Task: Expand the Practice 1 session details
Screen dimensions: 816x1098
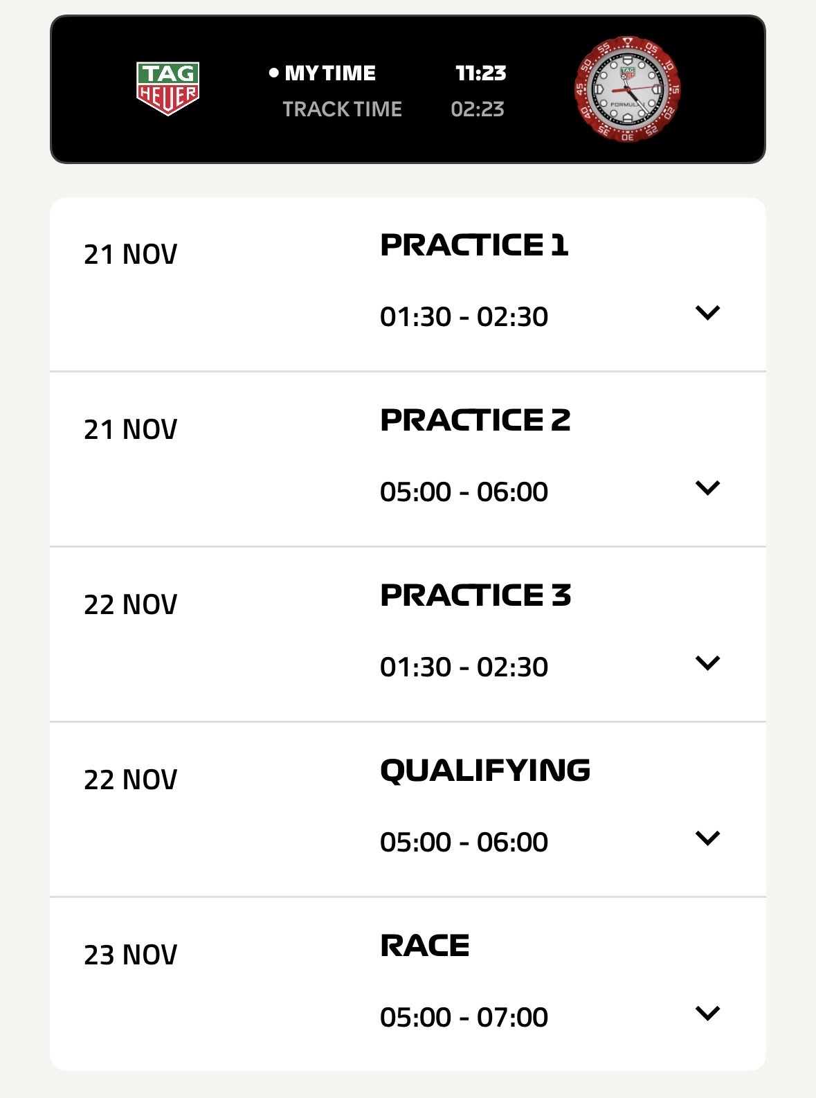Action: tap(707, 313)
